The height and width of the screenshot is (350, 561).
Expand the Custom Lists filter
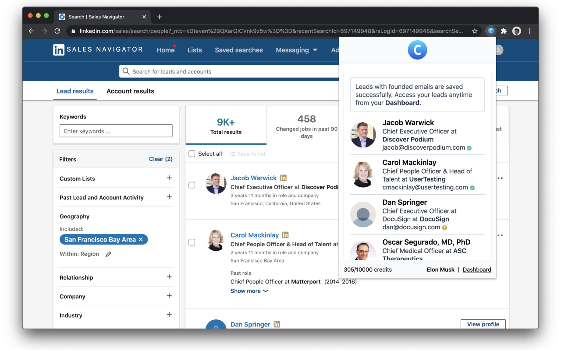[x=169, y=178]
